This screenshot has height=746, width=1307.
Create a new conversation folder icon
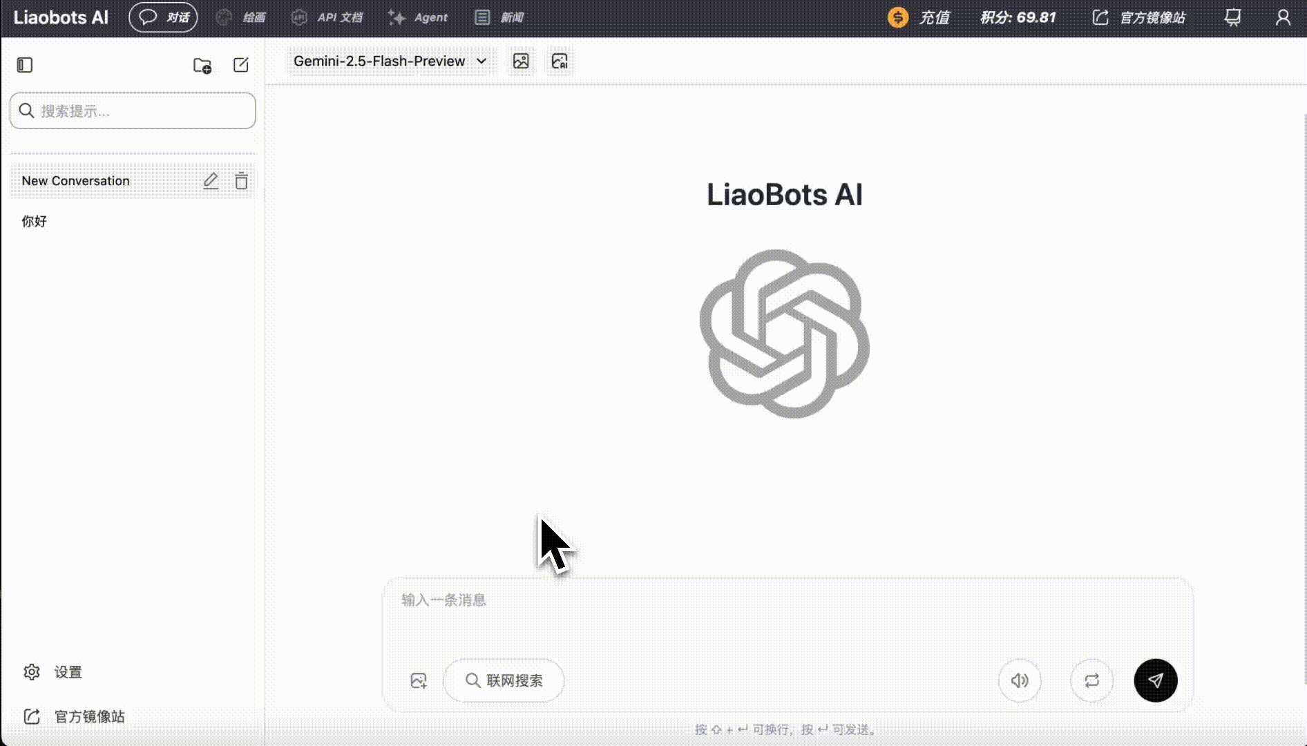[x=202, y=65]
